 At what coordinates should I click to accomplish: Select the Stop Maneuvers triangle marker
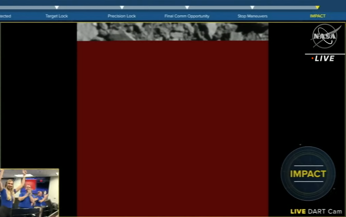[252, 7]
